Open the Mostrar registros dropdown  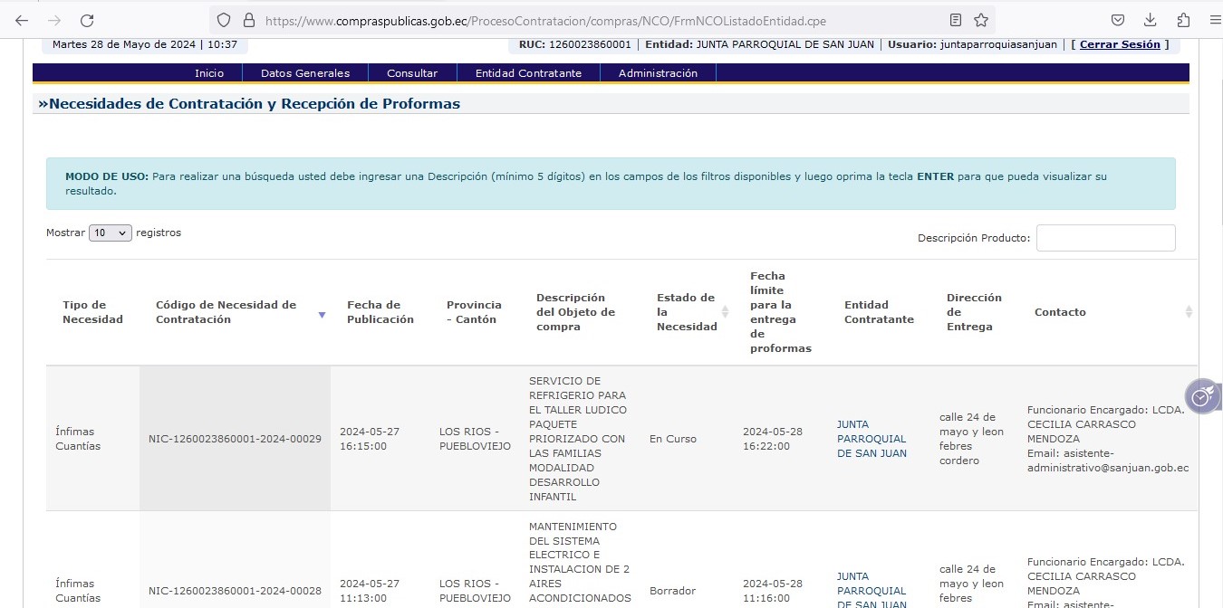click(x=111, y=233)
